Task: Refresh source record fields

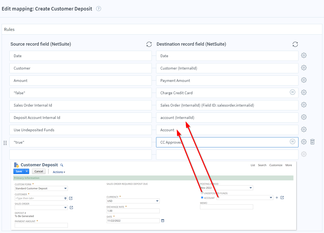Action: (x=149, y=44)
